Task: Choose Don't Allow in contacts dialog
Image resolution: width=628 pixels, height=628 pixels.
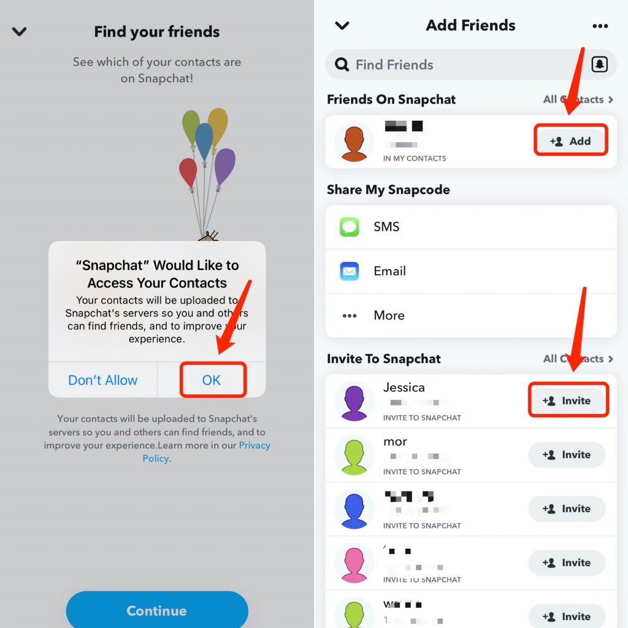Action: click(x=102, y=380)
